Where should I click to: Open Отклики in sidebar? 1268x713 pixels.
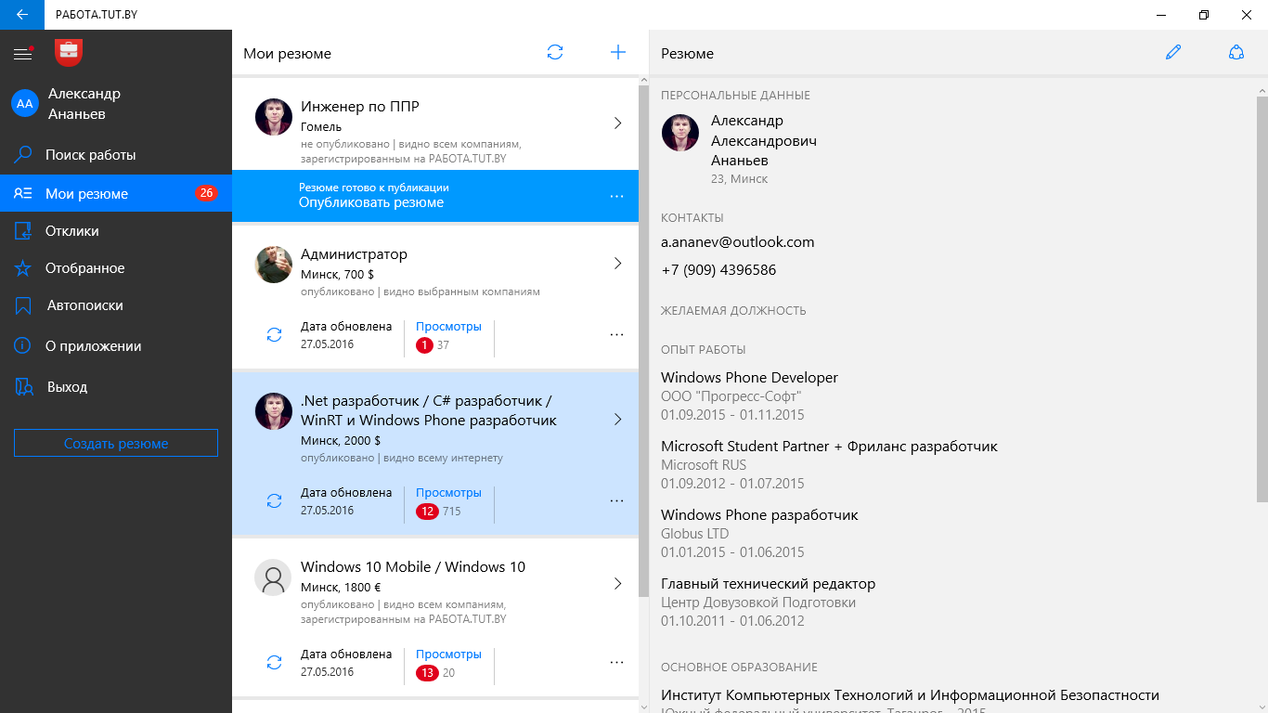tap(116, 230)
